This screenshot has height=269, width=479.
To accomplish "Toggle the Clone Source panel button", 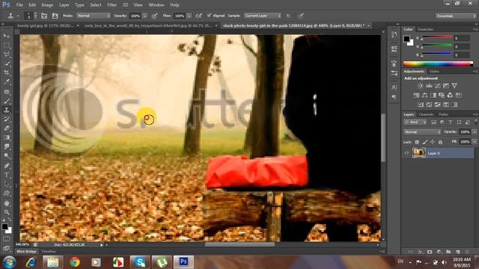I will click(x=55, y=16).
